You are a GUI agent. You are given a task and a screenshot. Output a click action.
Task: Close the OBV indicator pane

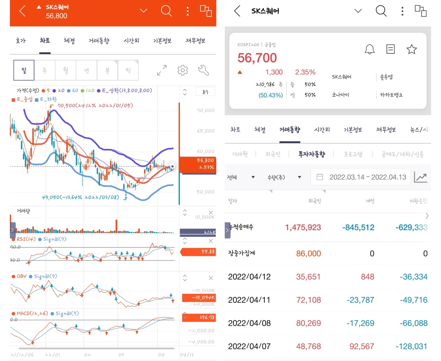[x=211, y=278]
